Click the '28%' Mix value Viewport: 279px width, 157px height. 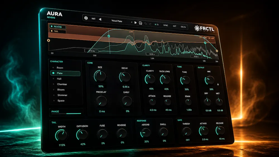coord(211,89)
